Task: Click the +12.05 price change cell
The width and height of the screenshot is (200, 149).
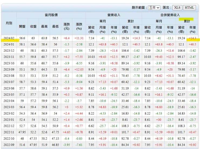Action: point(79,69)
